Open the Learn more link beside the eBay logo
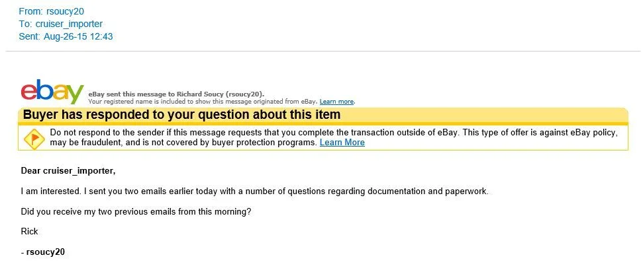 pos(336,102)
